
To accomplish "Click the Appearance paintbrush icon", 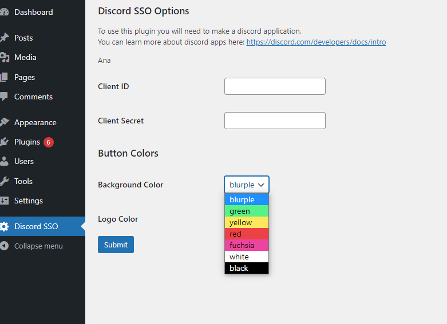I will click(x=4, y=122).
